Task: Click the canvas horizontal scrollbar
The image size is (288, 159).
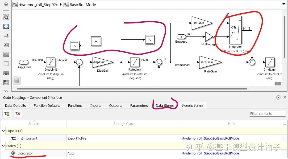Action: coord(132,88)
